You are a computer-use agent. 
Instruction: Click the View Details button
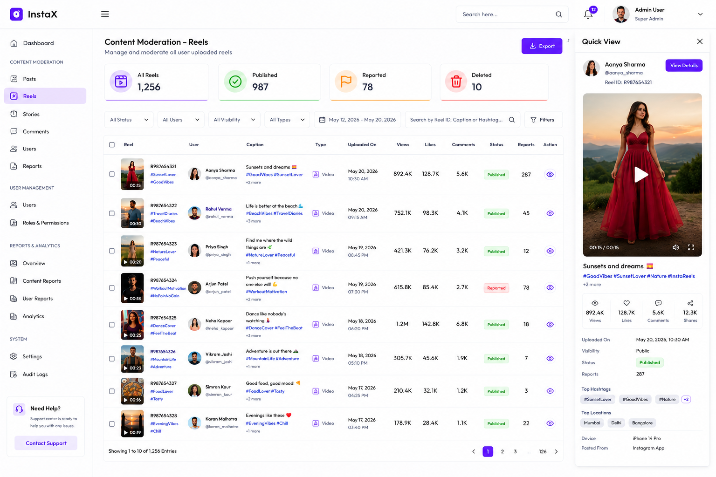coord(684,65)
